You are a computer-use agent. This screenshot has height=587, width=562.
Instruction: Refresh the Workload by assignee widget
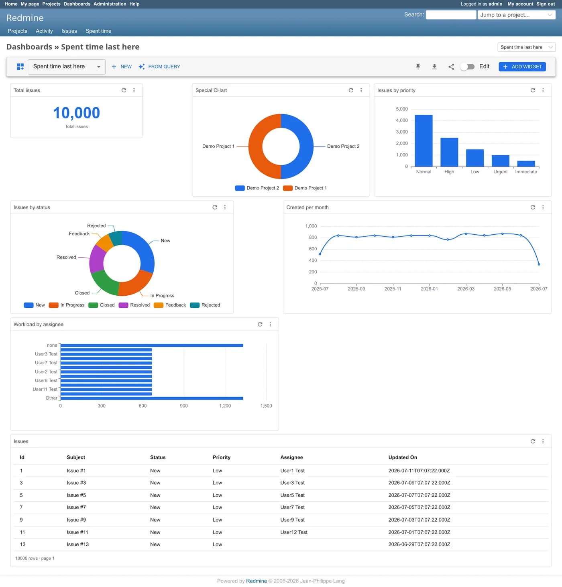point(260,324)
